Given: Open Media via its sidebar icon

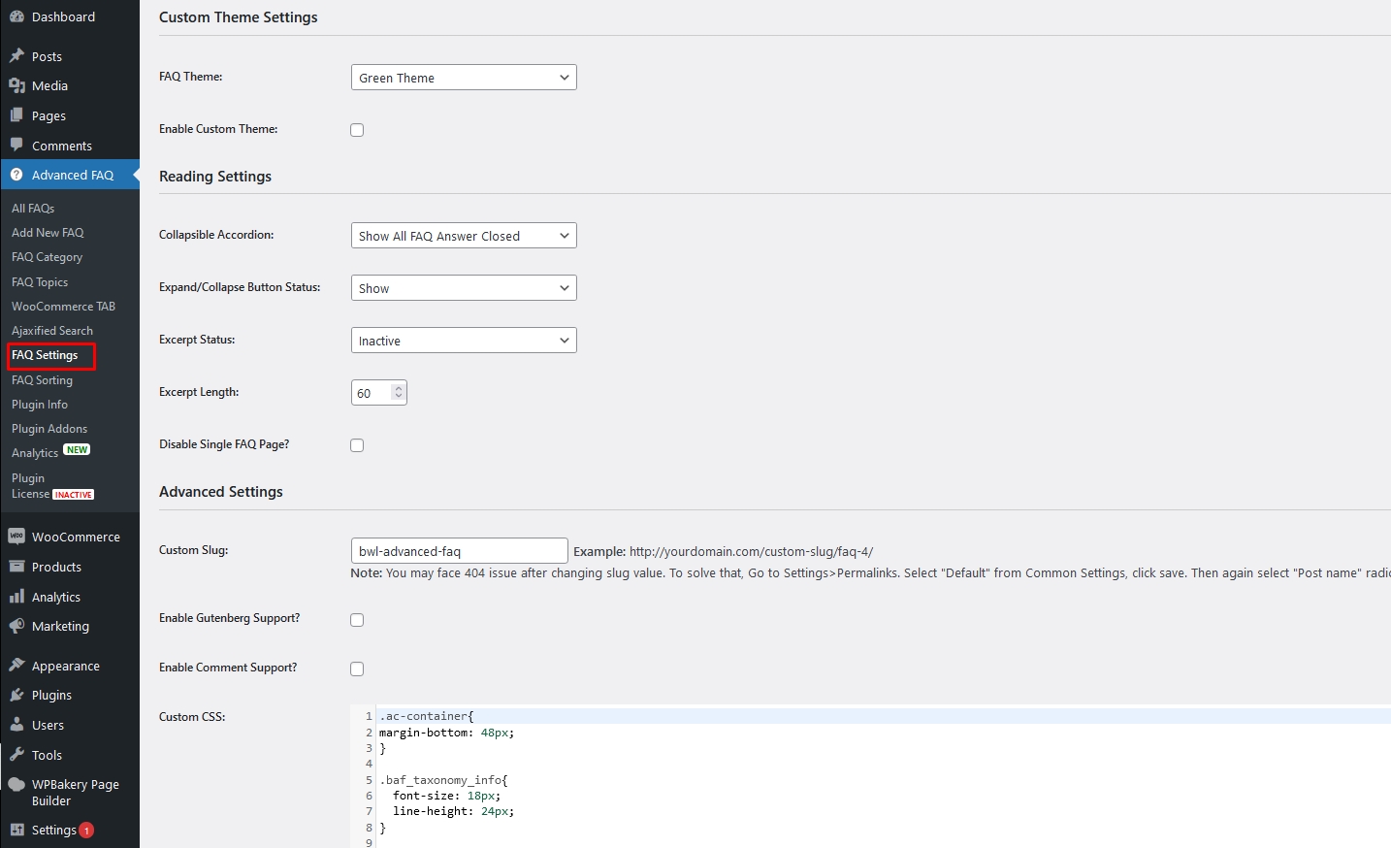Looking at the screenshot, I should [16, 85].
